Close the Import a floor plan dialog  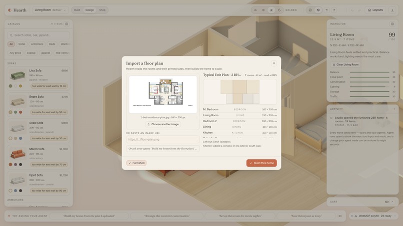[273, 63]
